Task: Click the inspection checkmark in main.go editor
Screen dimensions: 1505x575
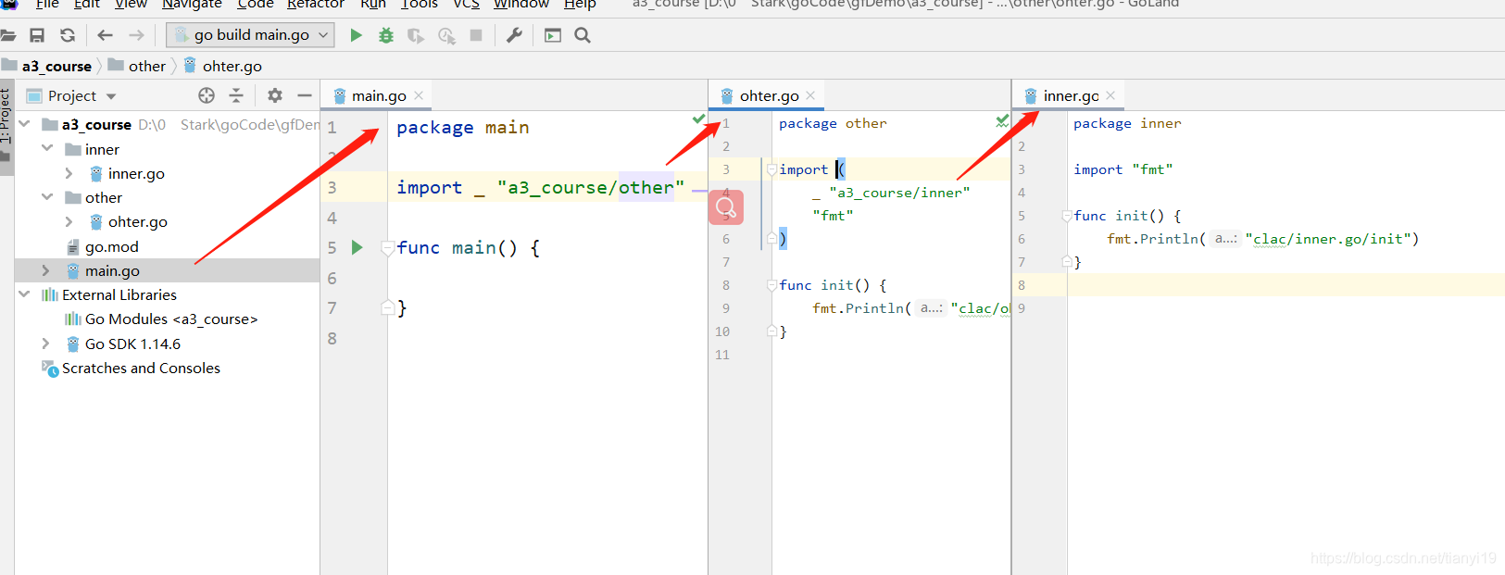Action: pos(698,119)
